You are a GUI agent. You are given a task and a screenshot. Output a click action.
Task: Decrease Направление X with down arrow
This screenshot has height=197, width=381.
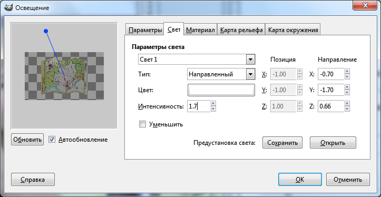(347, 77)
